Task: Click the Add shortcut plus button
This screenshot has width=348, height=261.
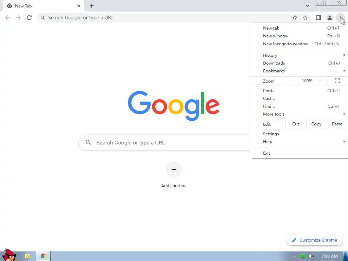Action: pos(174,170)
